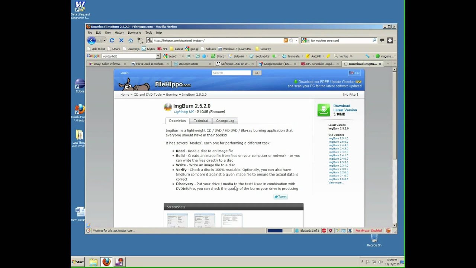Open the third screenshot thumbnail

tap(232, 220)
